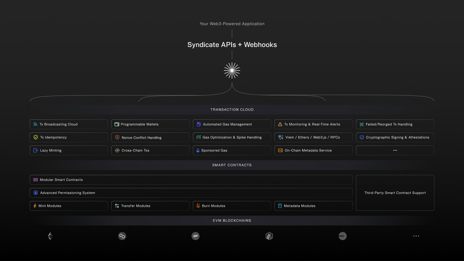Click the Transfer Modules label
Screen dimensions: 464x261
click(136, 206)
